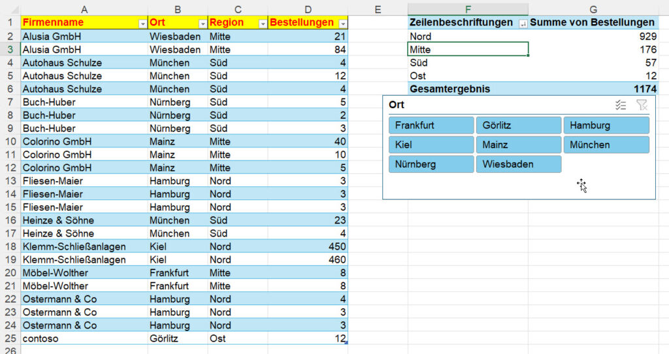The image size is (669, 354).
Task: Filter by München in slicer
Action: [606, 145]
